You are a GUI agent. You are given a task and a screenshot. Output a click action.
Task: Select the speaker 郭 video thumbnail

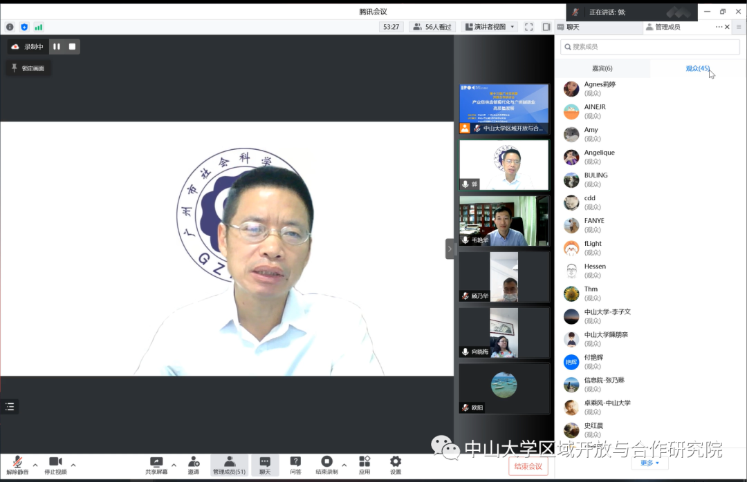coord(504,164)
